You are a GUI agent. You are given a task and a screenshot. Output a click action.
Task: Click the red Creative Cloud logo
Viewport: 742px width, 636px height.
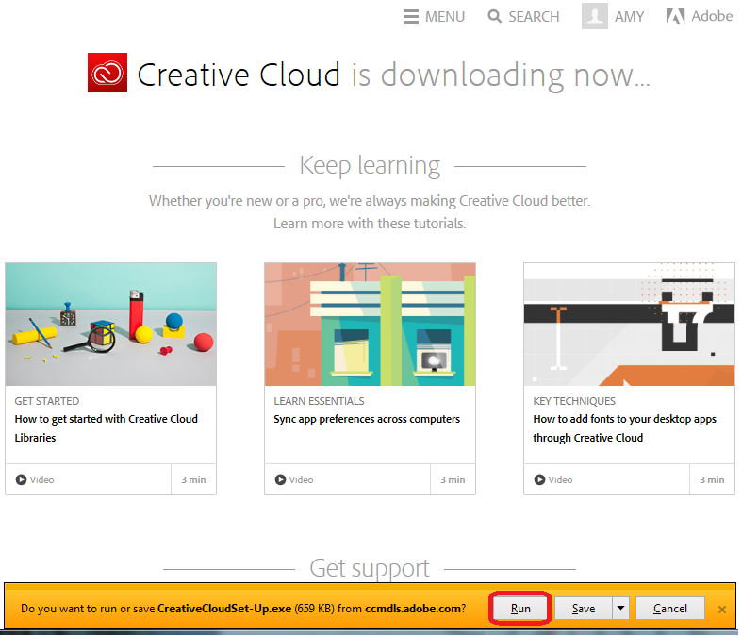pos(107,73)
